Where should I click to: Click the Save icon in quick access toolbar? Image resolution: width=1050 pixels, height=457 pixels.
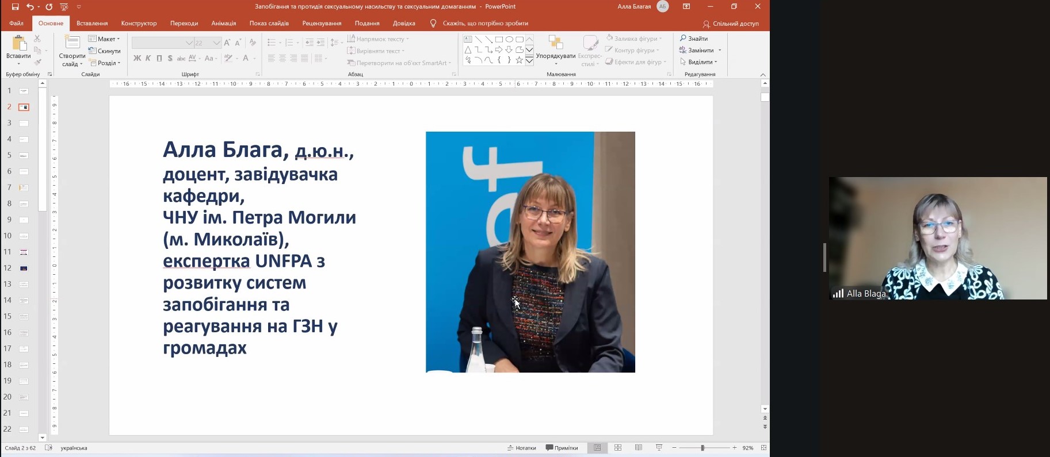click(x=16, y=7)
